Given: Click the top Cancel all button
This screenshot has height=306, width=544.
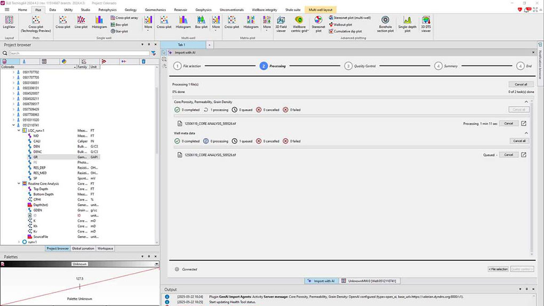Looking at the screenshot, I should [521, 84].
